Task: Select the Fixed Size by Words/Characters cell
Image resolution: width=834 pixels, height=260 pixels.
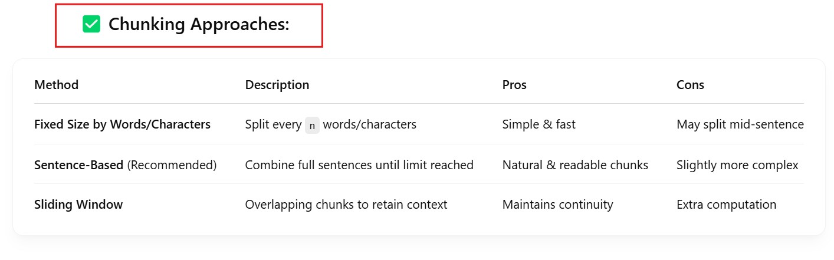Action: (x=122, y=124)
